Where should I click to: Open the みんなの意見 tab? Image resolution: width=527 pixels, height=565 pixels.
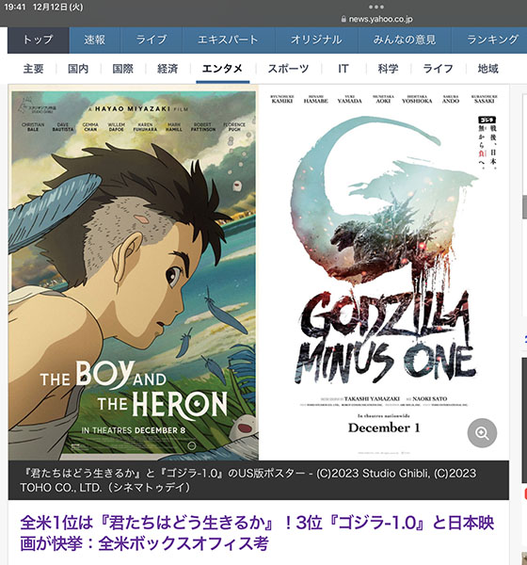pos(405,40)
